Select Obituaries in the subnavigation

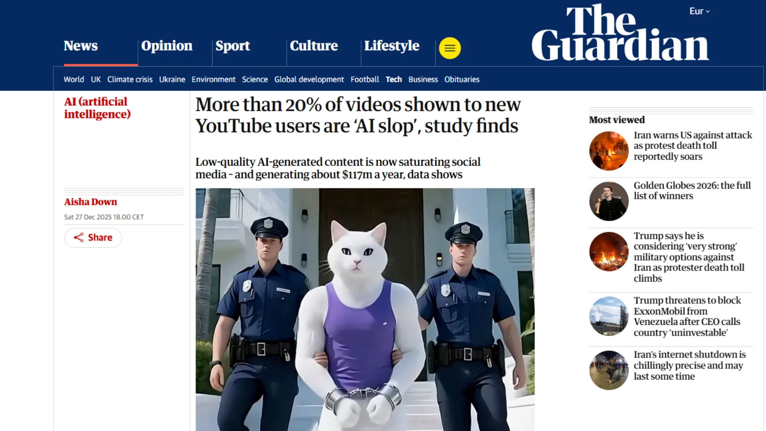point(462,79)
